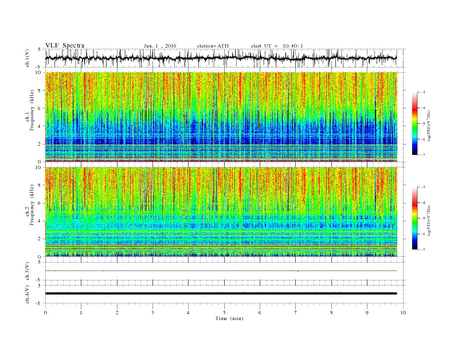
Task: Click the "-3" label on ch.2 colorbar
Action: tap(423, 187)
